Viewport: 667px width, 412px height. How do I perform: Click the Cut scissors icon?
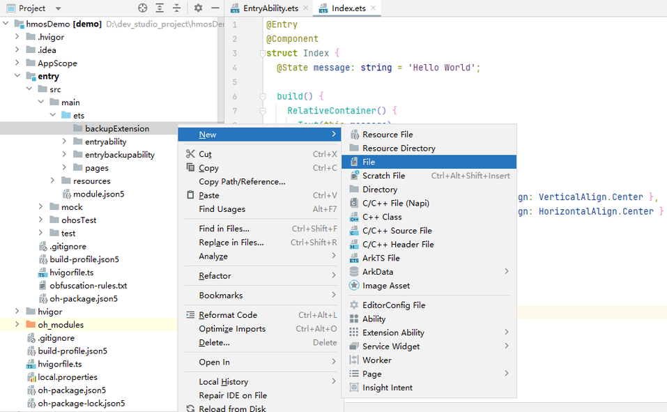point(190,154)
